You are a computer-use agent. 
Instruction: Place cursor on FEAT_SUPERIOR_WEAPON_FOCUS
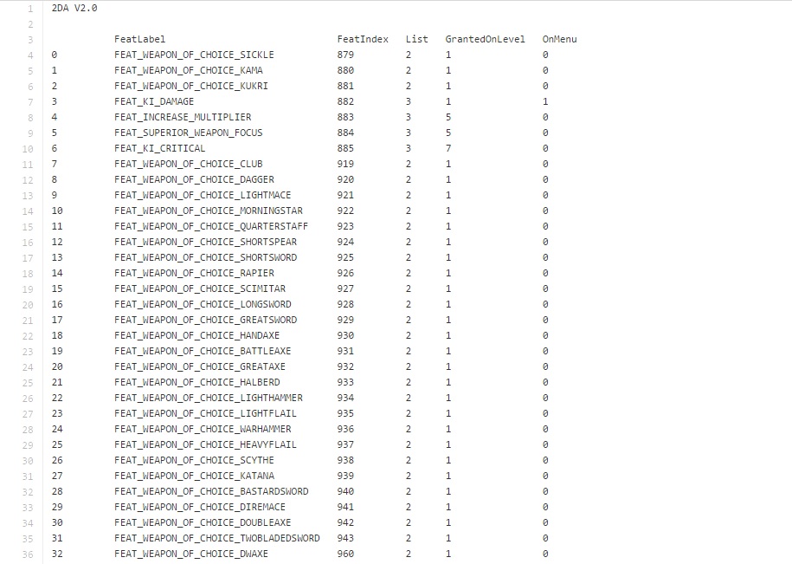coord(188,133)
